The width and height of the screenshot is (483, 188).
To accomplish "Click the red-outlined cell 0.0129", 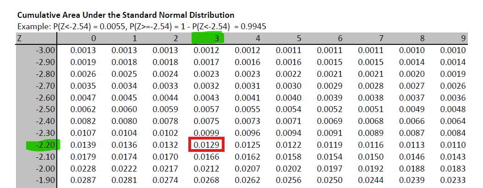I will (206, 145).
